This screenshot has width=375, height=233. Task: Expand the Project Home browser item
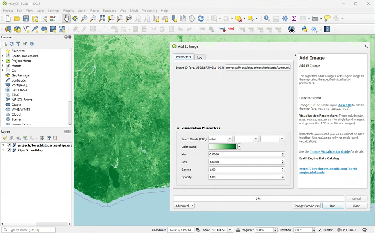(x=3, y=61)
